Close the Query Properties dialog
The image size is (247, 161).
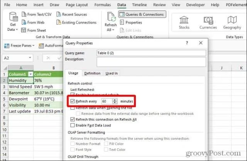tap(201, 43)
